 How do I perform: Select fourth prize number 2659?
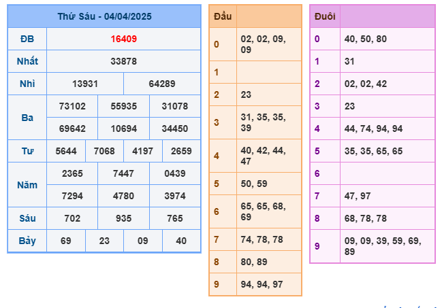[x=181, y=151]
